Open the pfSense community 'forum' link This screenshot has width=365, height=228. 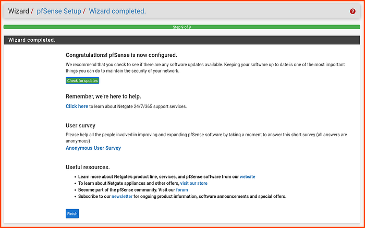click(182, 190)
